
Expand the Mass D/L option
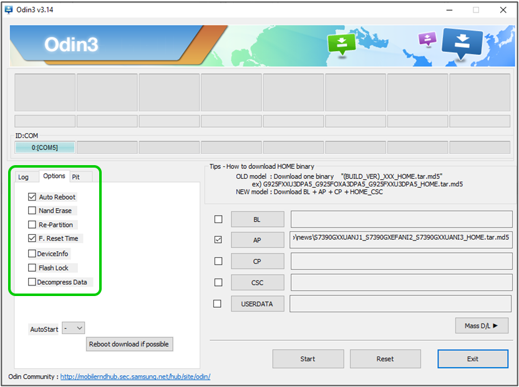(482, 325)
